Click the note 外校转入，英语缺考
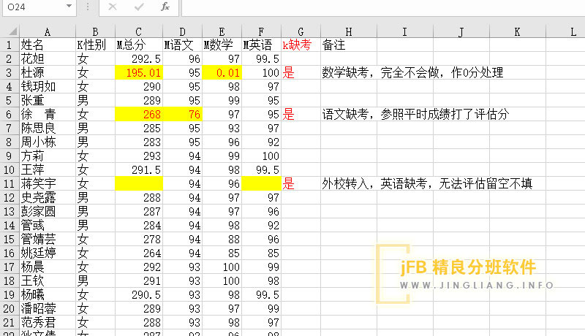 click(427, 183)
